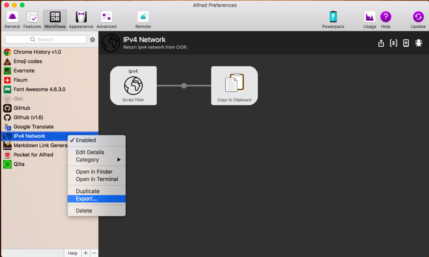Open the Advanced preferences
Screen dimensions: 429x257
coord(106,20)
